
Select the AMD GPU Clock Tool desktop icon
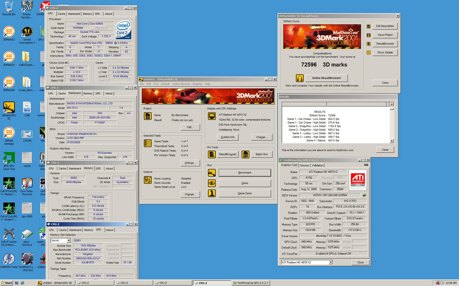(x=9, y=161)
